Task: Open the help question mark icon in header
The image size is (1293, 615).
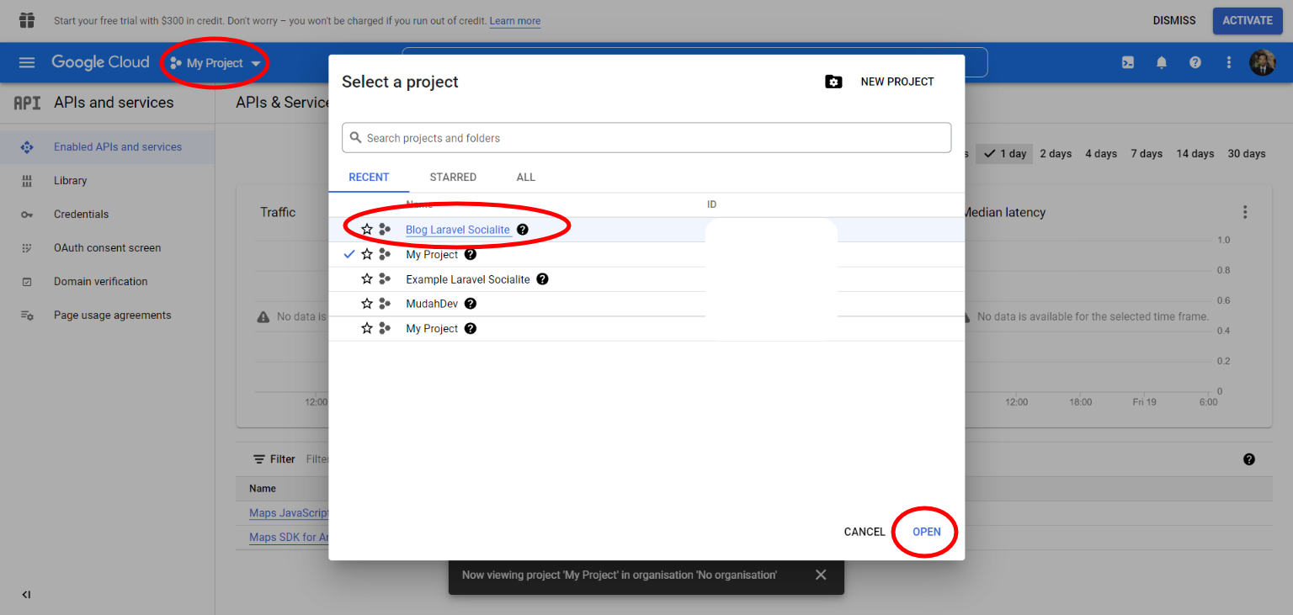Action: click(x=1195, y=62)
